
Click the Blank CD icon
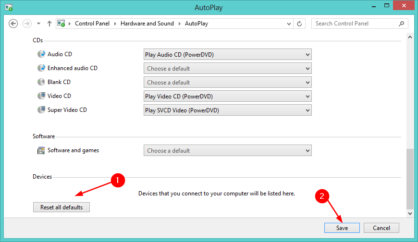tap(41, 82)
